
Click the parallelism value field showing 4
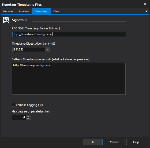click(x=19, y=117)
